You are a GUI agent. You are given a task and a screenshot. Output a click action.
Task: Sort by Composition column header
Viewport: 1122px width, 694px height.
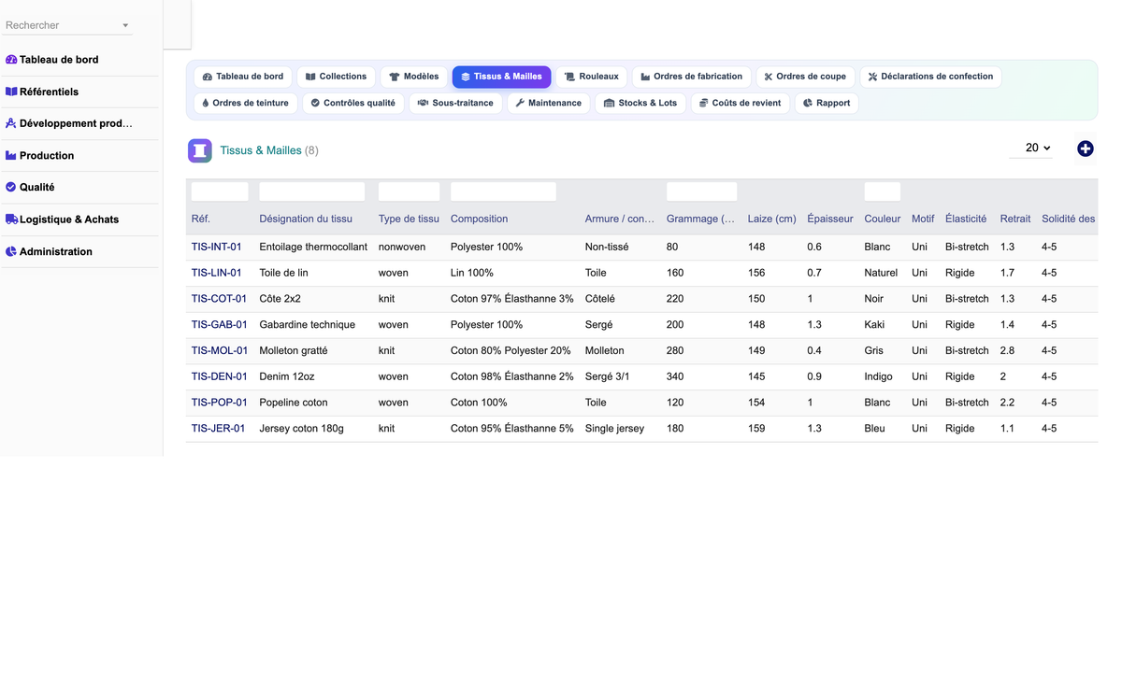click(x=479, y=219)
